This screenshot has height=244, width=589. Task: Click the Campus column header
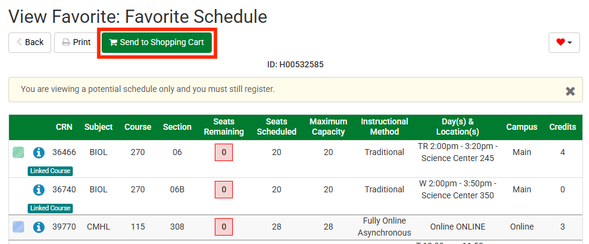(522, 127)
